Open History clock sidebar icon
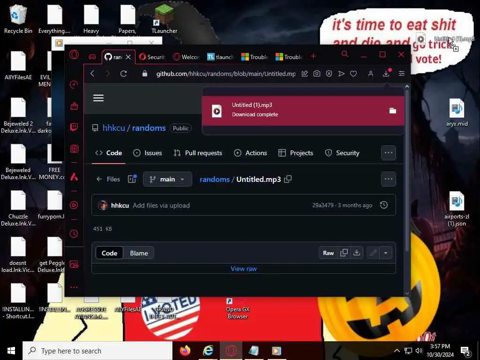Image resolution: width=480 pixels, height=360 pixels. tap(74, 234)
